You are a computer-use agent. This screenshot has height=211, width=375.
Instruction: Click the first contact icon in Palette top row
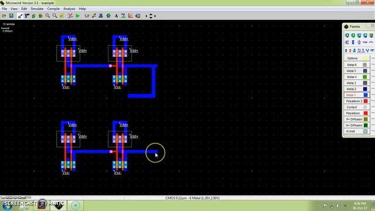[347, 35]
